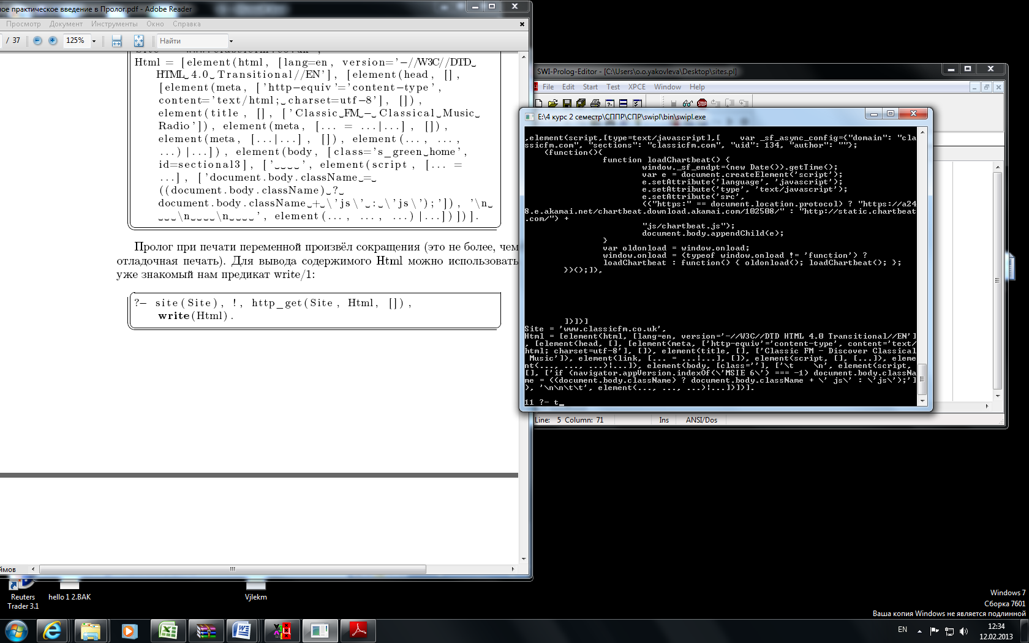Open the Windows Start orb
Image resolution: width=1029 pixels, height=643 pixels.
tap(17, 631)
